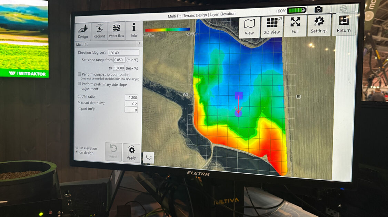The height and width of the screenshot is (217, 388).
Task: Click Apply to run the design
Action: point(131,153)
